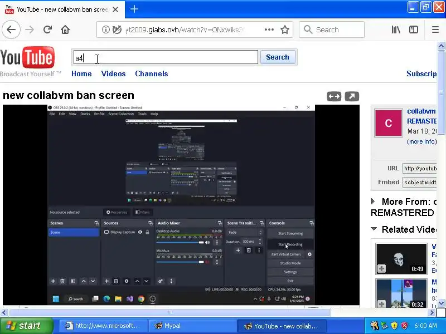Reload the page with the refresh icon

(x=47, y=30)
